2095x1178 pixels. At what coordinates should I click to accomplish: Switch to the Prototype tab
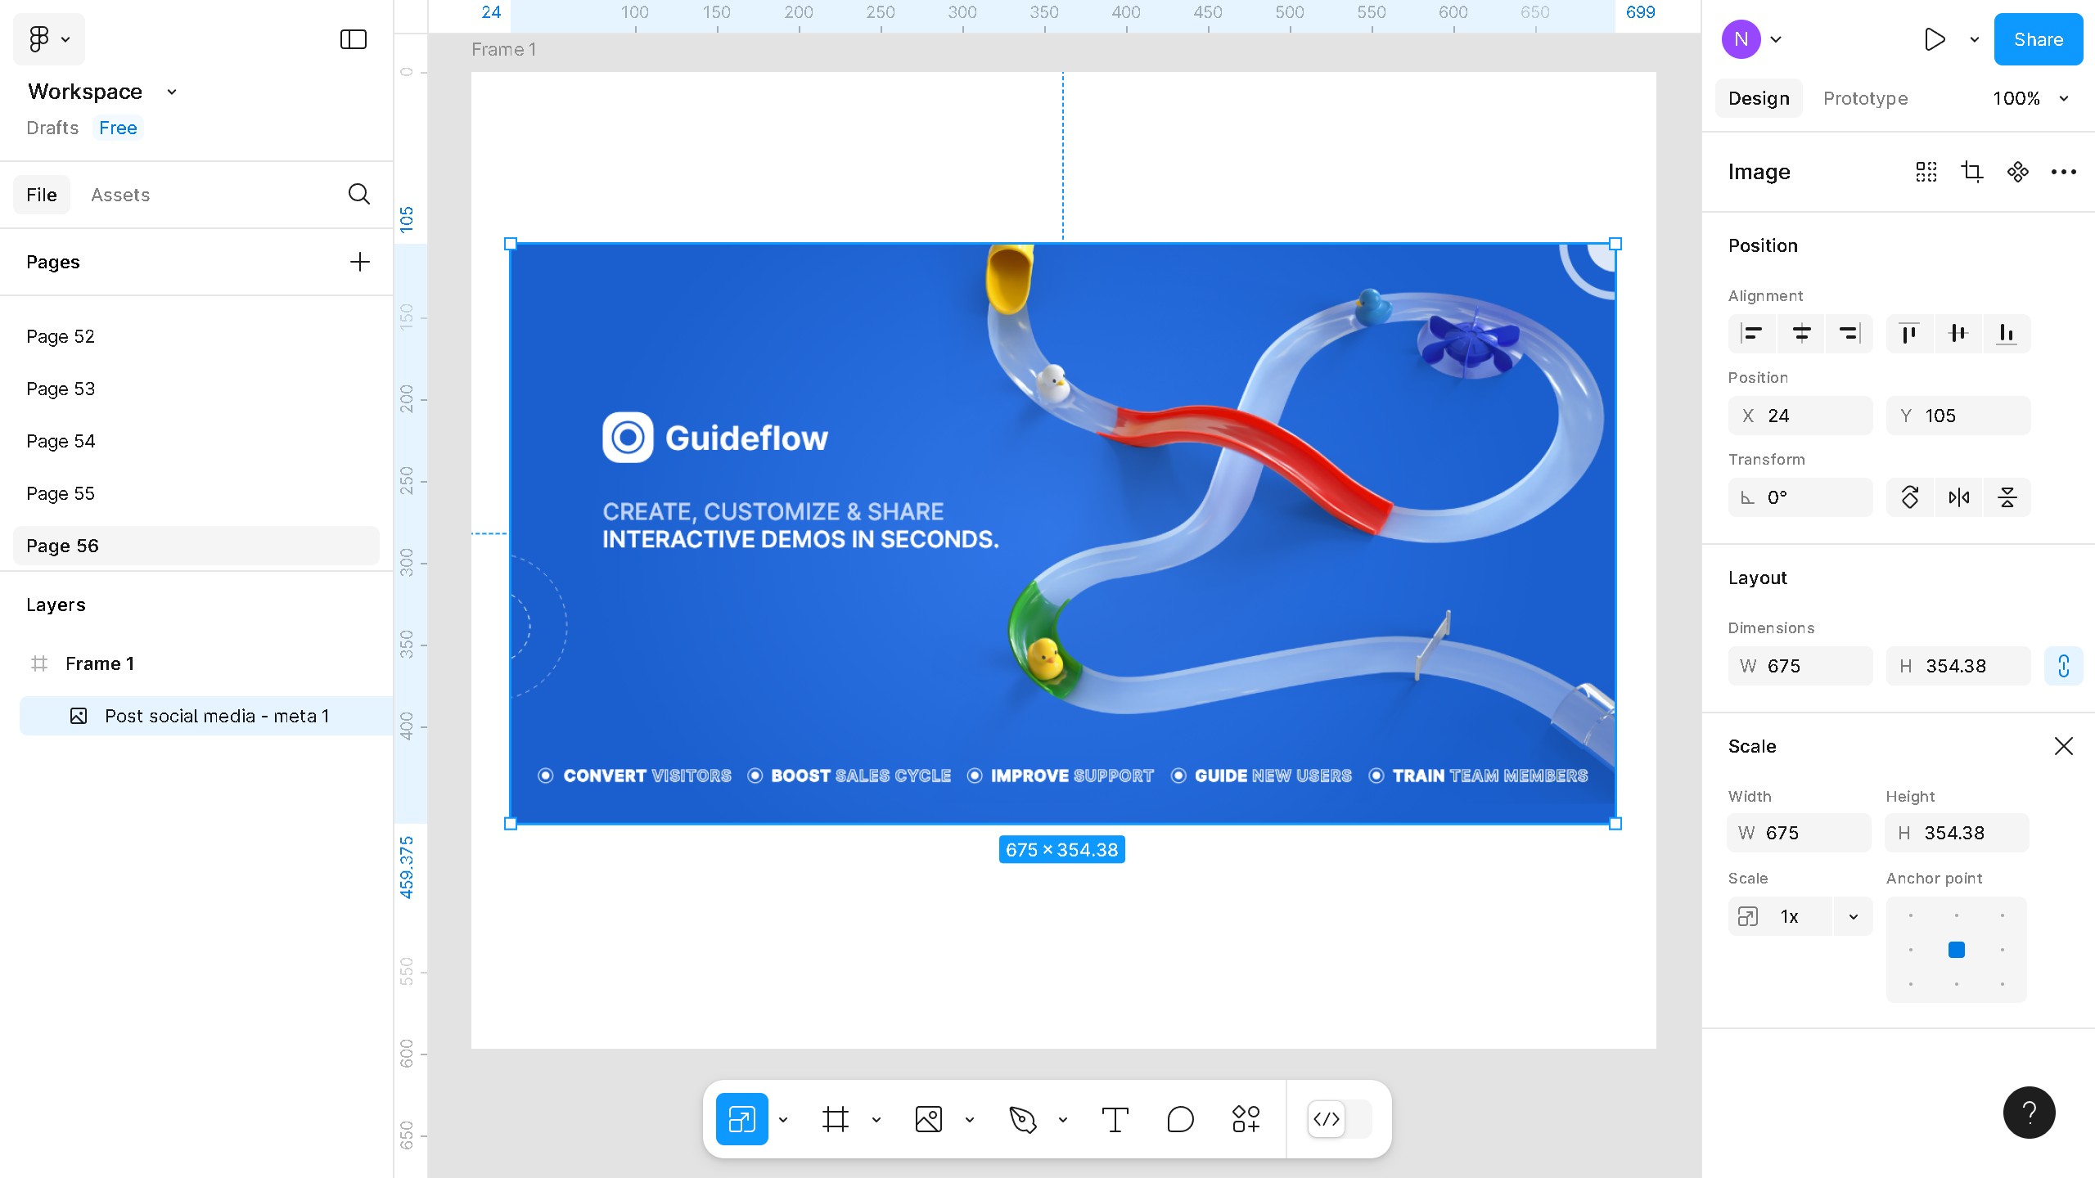click(x=1865, y=98)
